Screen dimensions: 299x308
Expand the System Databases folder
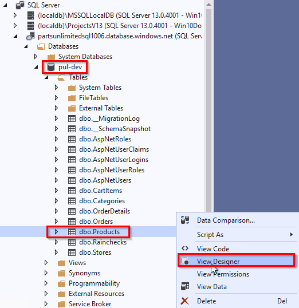(x=36, y=57)
